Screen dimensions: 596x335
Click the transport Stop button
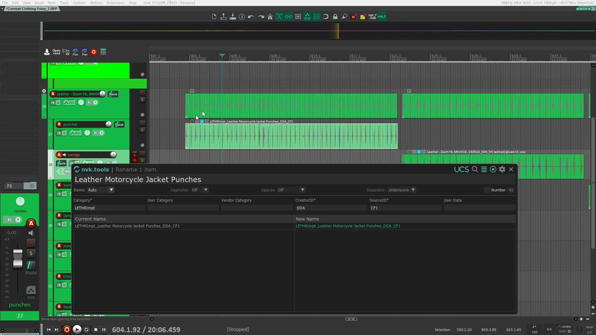pos(96,329)
